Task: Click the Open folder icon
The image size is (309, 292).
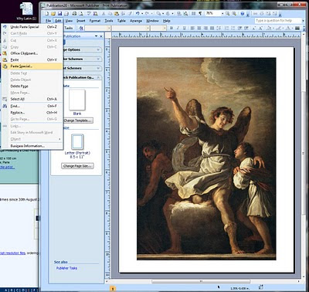Action: [x=53, y=13]
